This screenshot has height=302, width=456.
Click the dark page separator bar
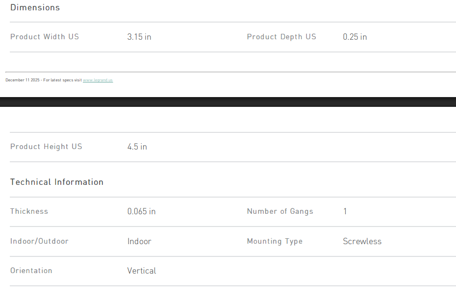coord(228,102)
